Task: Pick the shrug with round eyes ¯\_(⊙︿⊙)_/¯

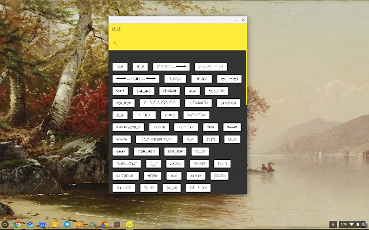Action: (x=127, y=163)
